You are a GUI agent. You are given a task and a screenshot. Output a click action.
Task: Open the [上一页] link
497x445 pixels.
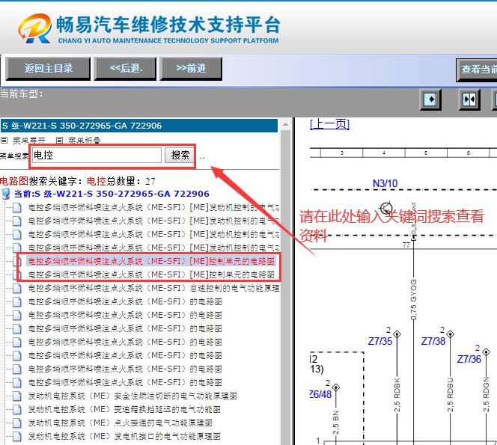(329, 124)
